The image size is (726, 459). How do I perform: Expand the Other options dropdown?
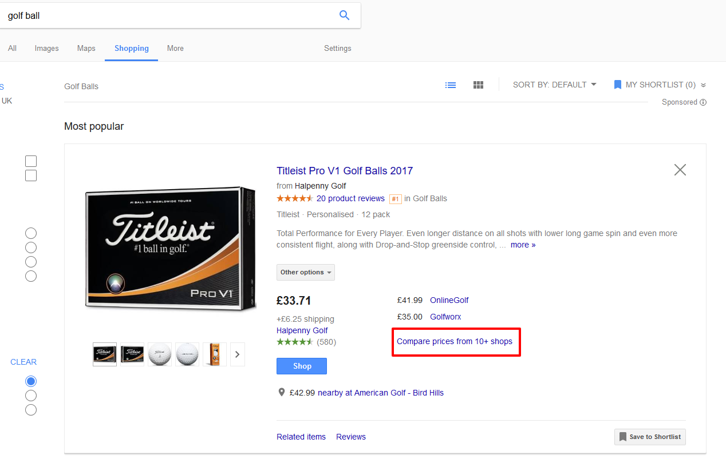tap(306, 272)
